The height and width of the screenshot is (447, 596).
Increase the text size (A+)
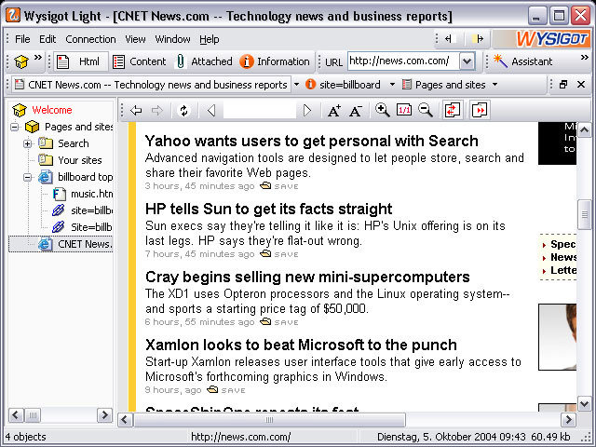[x=334, y=111]
